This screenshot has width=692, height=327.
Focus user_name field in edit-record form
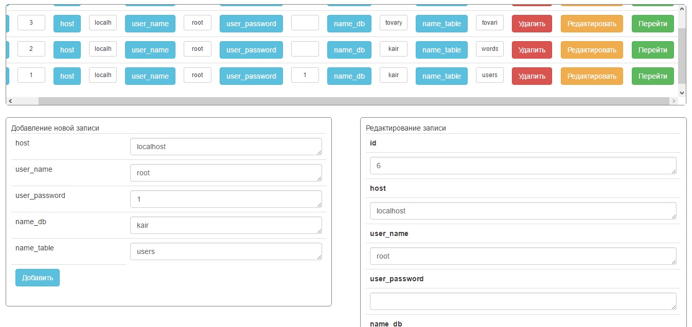coord(523,256)
